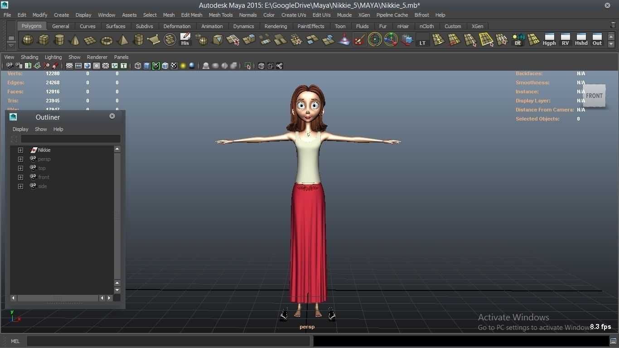Toggle wireframe on shaded icon

tap(165, 66)
